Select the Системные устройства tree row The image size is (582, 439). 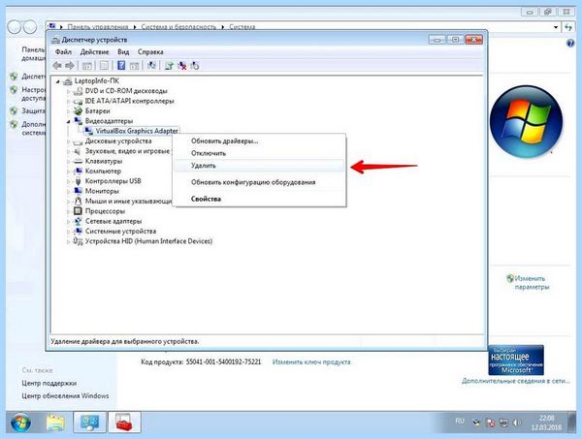tap(120, 231)
